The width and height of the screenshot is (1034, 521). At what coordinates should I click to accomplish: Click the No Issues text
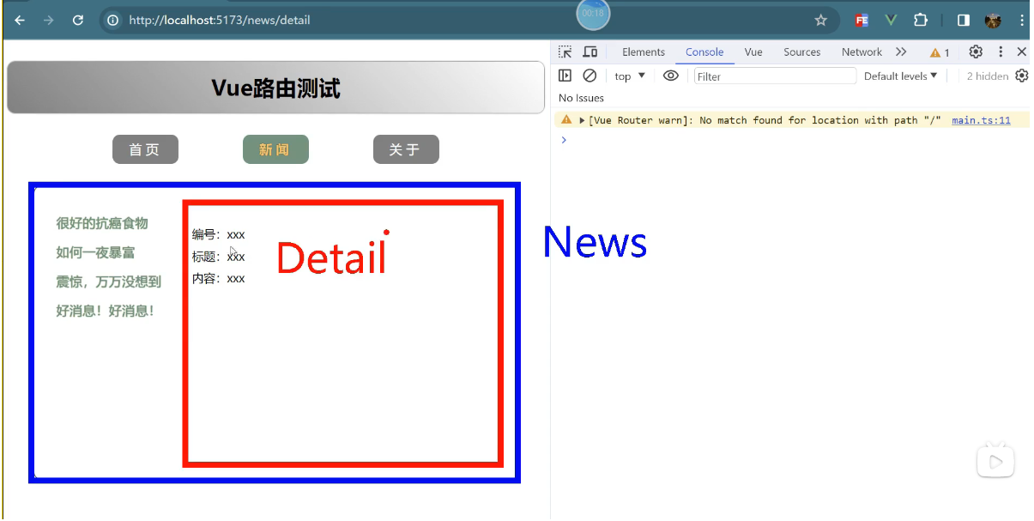pos(581,98)
